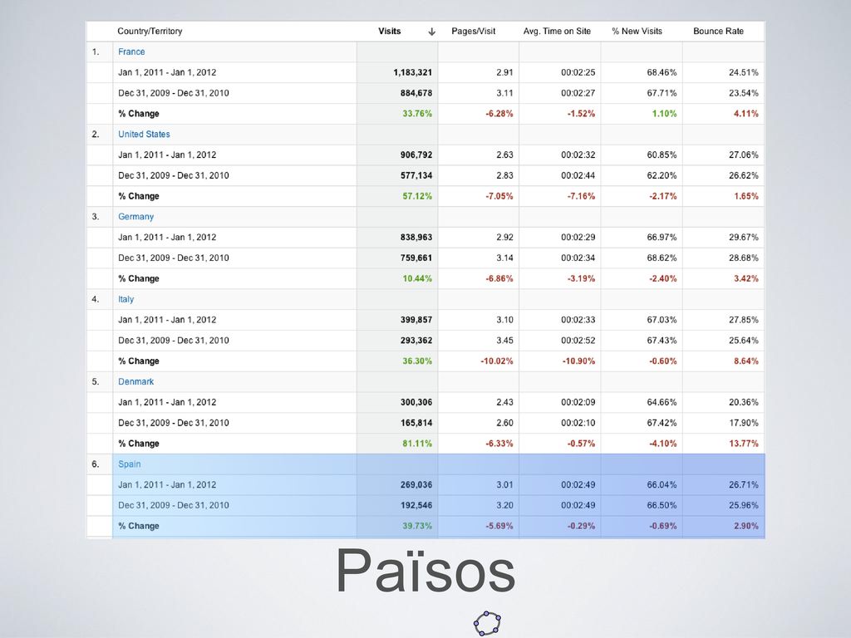The image size is (851, 638).
Task: Open the United States country link
Action: pos(144,134)
